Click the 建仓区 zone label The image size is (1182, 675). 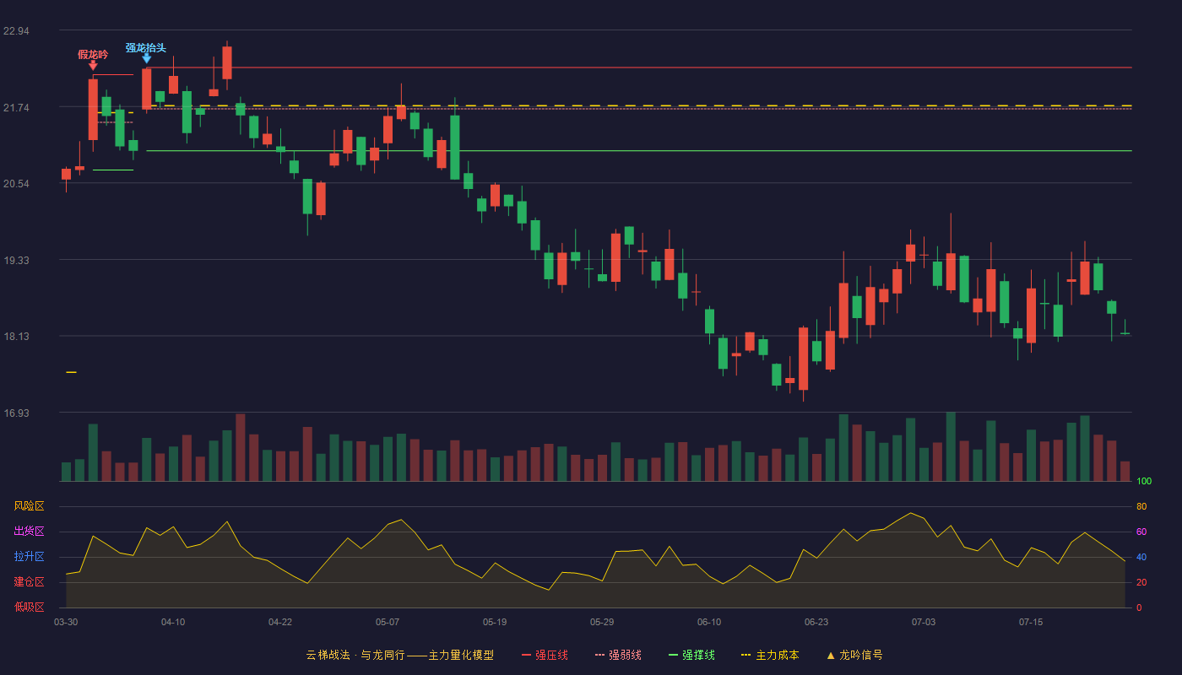30,582
